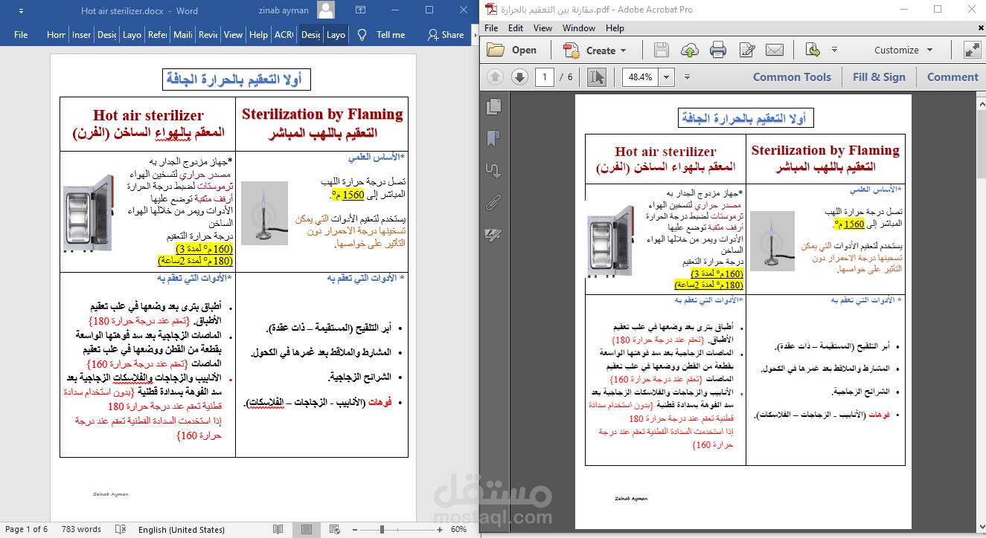Click the next page down arrow

pyautogui.click(x=519, y=77)
